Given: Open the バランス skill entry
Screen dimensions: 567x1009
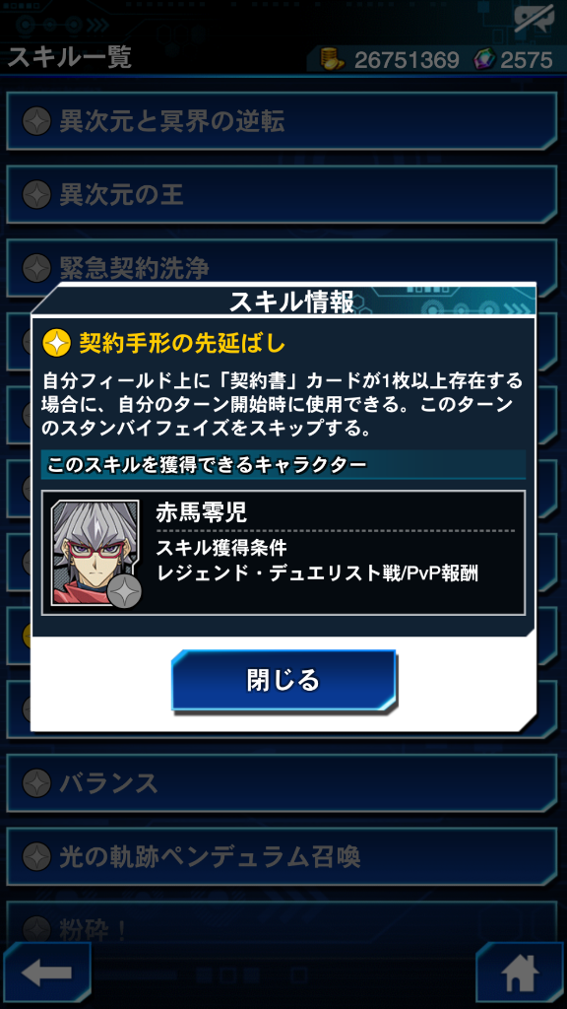Looking at the screenshot, I should pos(282,783).
